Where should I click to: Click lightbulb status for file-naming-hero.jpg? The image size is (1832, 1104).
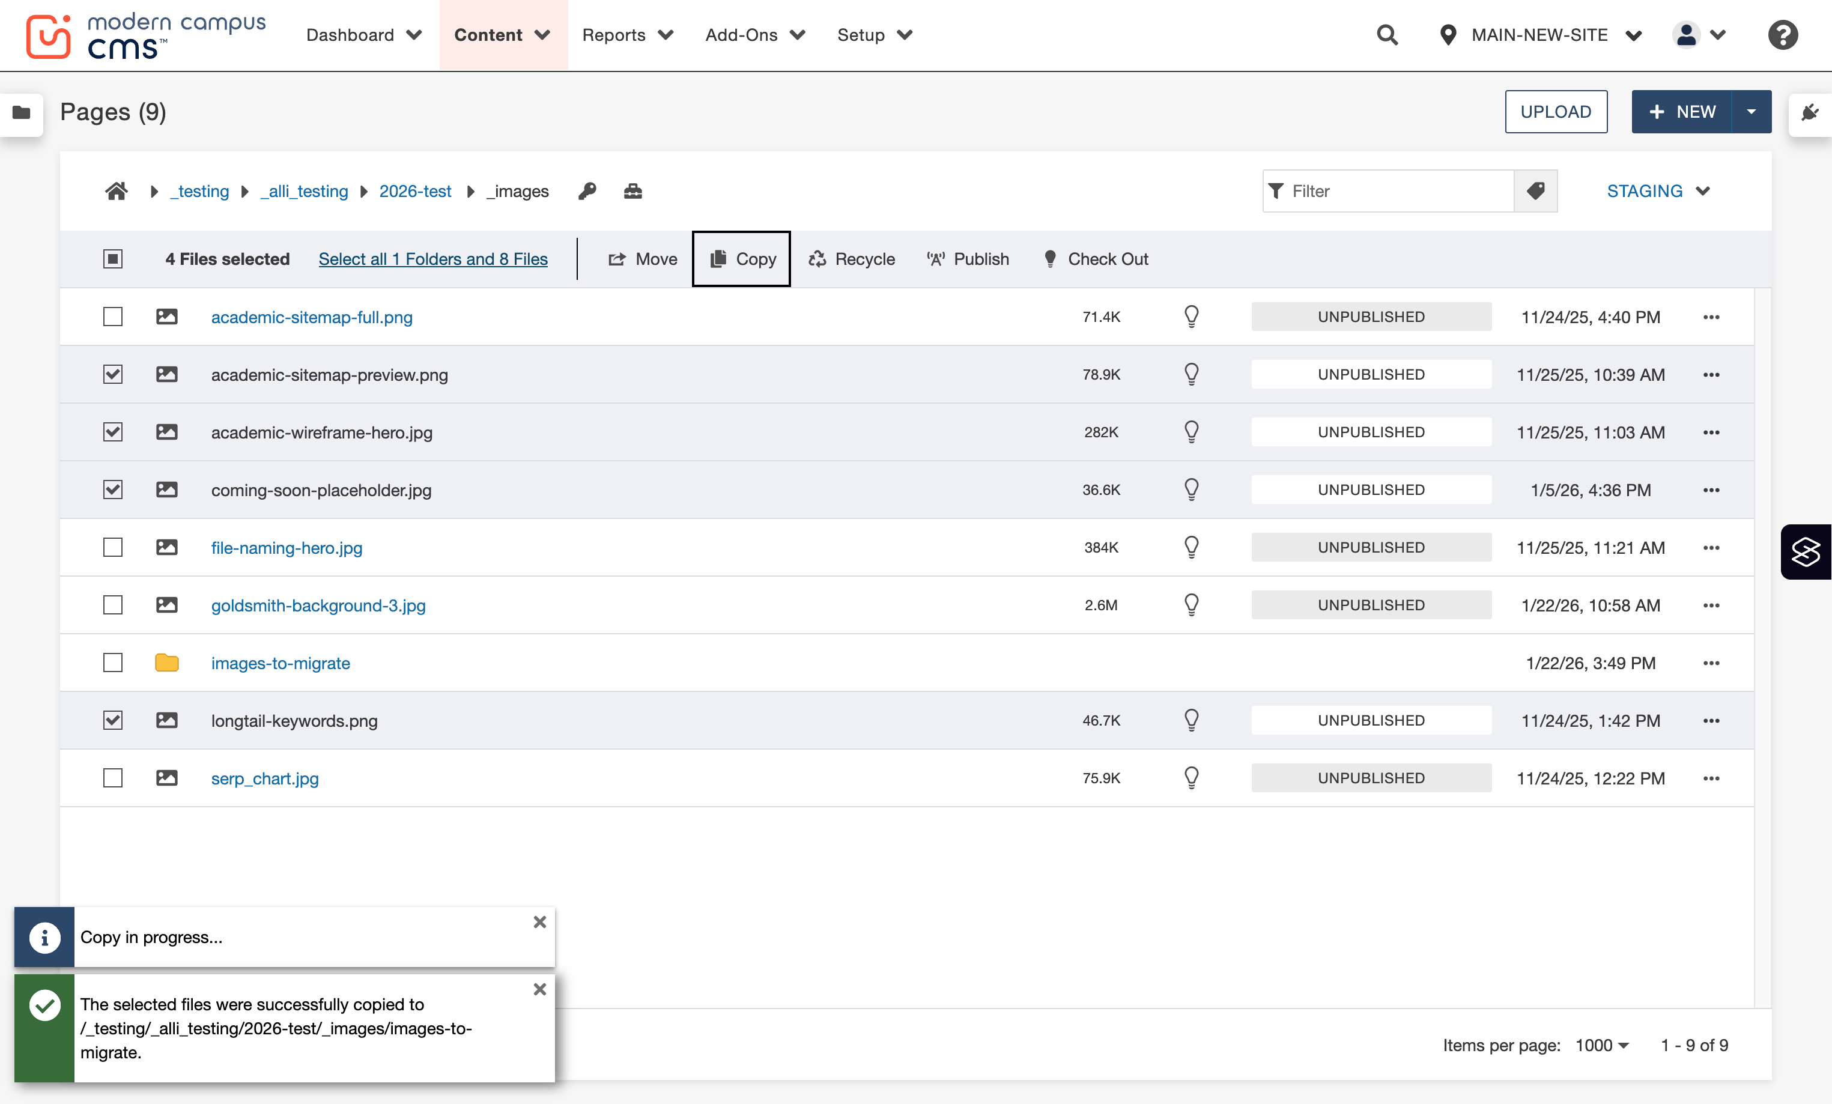[x=1191, y=547]
